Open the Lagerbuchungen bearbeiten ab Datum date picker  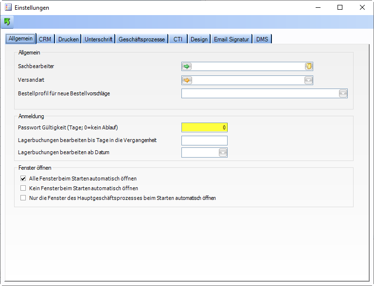tap(223, 153)
